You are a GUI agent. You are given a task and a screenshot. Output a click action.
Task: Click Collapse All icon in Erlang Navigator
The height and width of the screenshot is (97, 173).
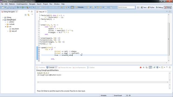pos(26,15)
